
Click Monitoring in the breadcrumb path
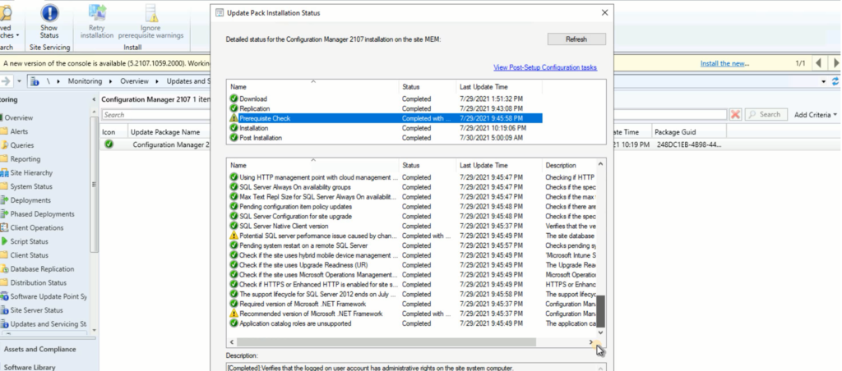(85, 81)
